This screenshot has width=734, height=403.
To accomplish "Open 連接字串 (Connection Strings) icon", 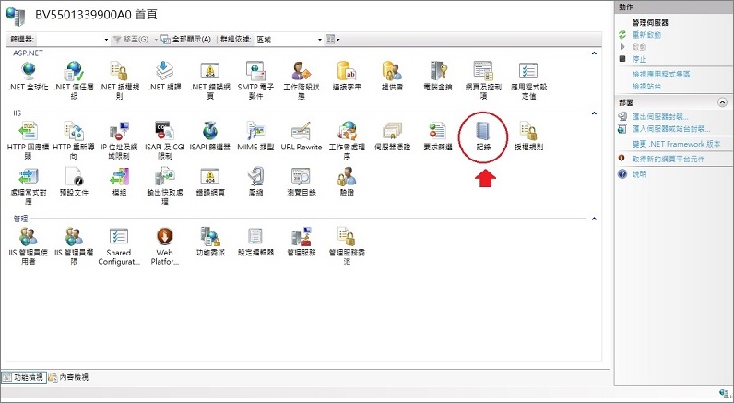I will click(347, 74).
